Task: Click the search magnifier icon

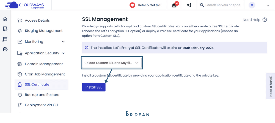Action: click(x=202, y=5)
